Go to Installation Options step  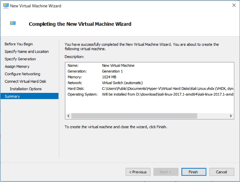(x=26, y=89)
